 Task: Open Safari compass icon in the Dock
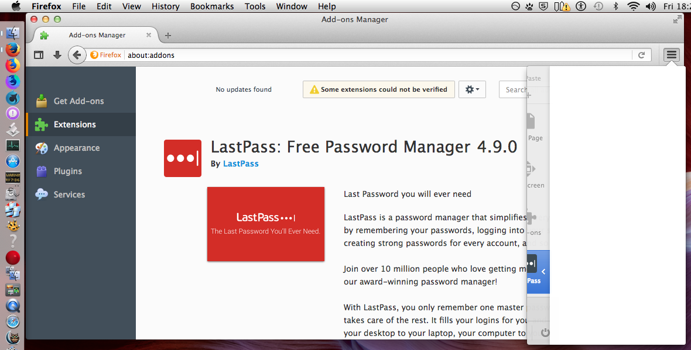pos(13,321)
